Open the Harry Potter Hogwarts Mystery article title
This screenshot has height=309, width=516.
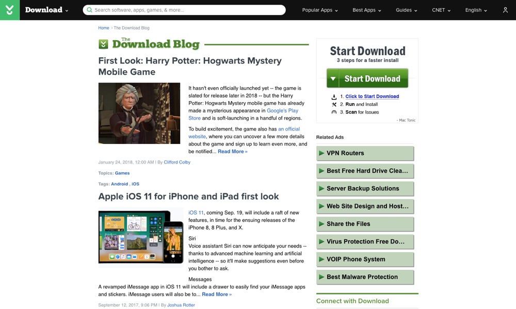pos(190,66)
